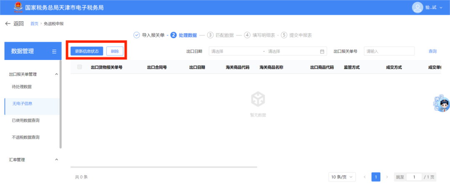Go back via 返回 text
This screenshot has width=450, height=185.
click(18, 23)
